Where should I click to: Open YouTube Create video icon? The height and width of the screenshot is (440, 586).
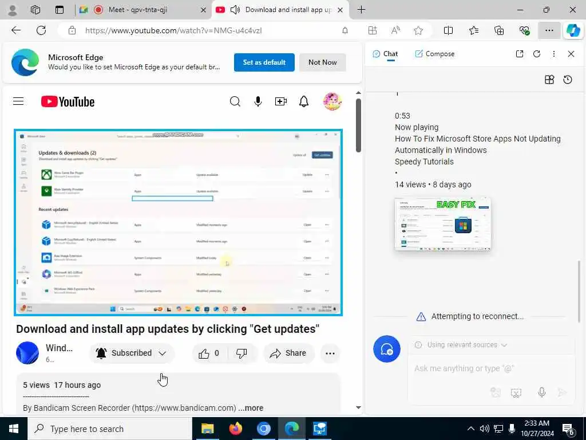tap(280, 101)
